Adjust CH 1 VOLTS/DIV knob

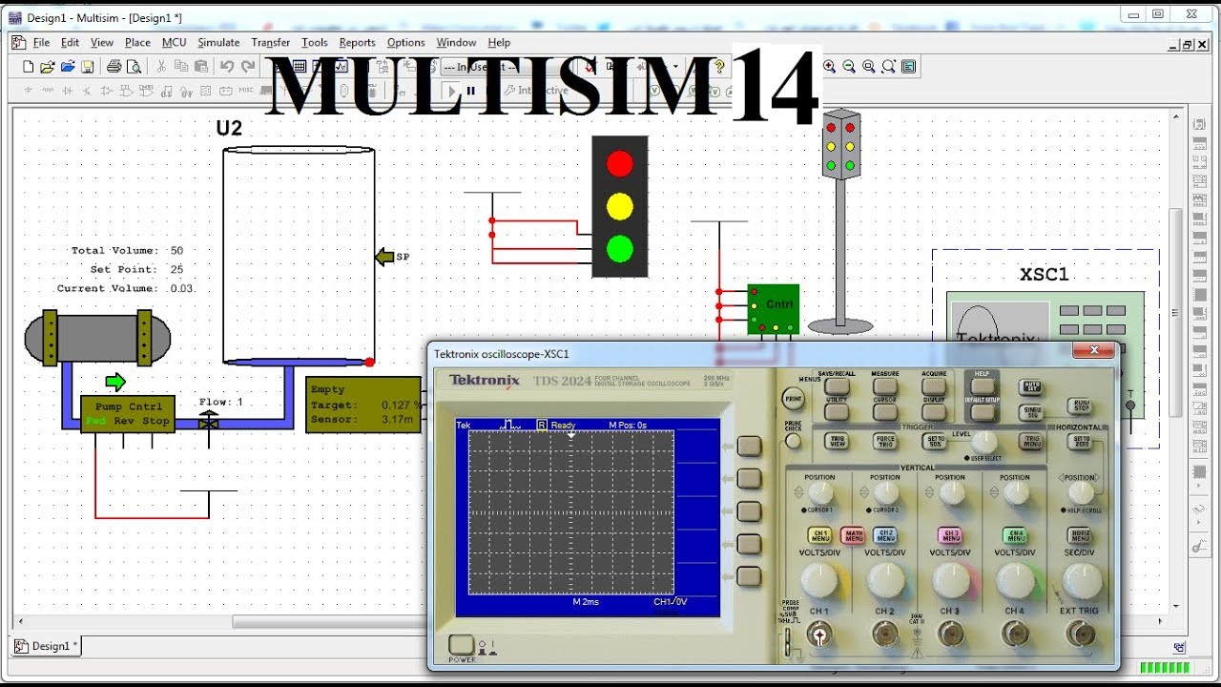click(819, 581)
